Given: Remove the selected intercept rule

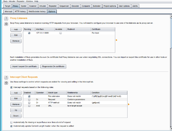Looking at the screenshot, I should pos(16,104).
